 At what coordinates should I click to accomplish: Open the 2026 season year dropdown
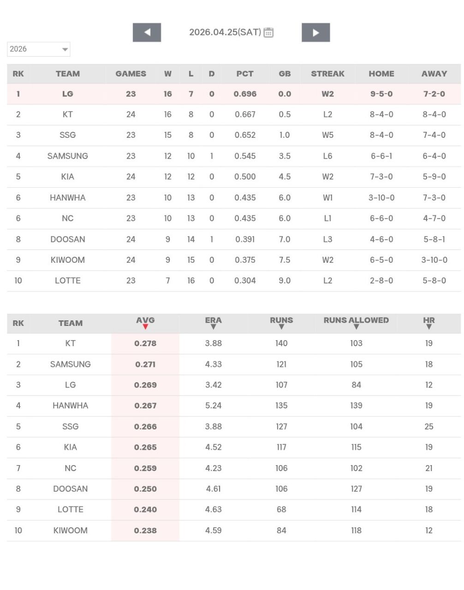coord(38,49)
